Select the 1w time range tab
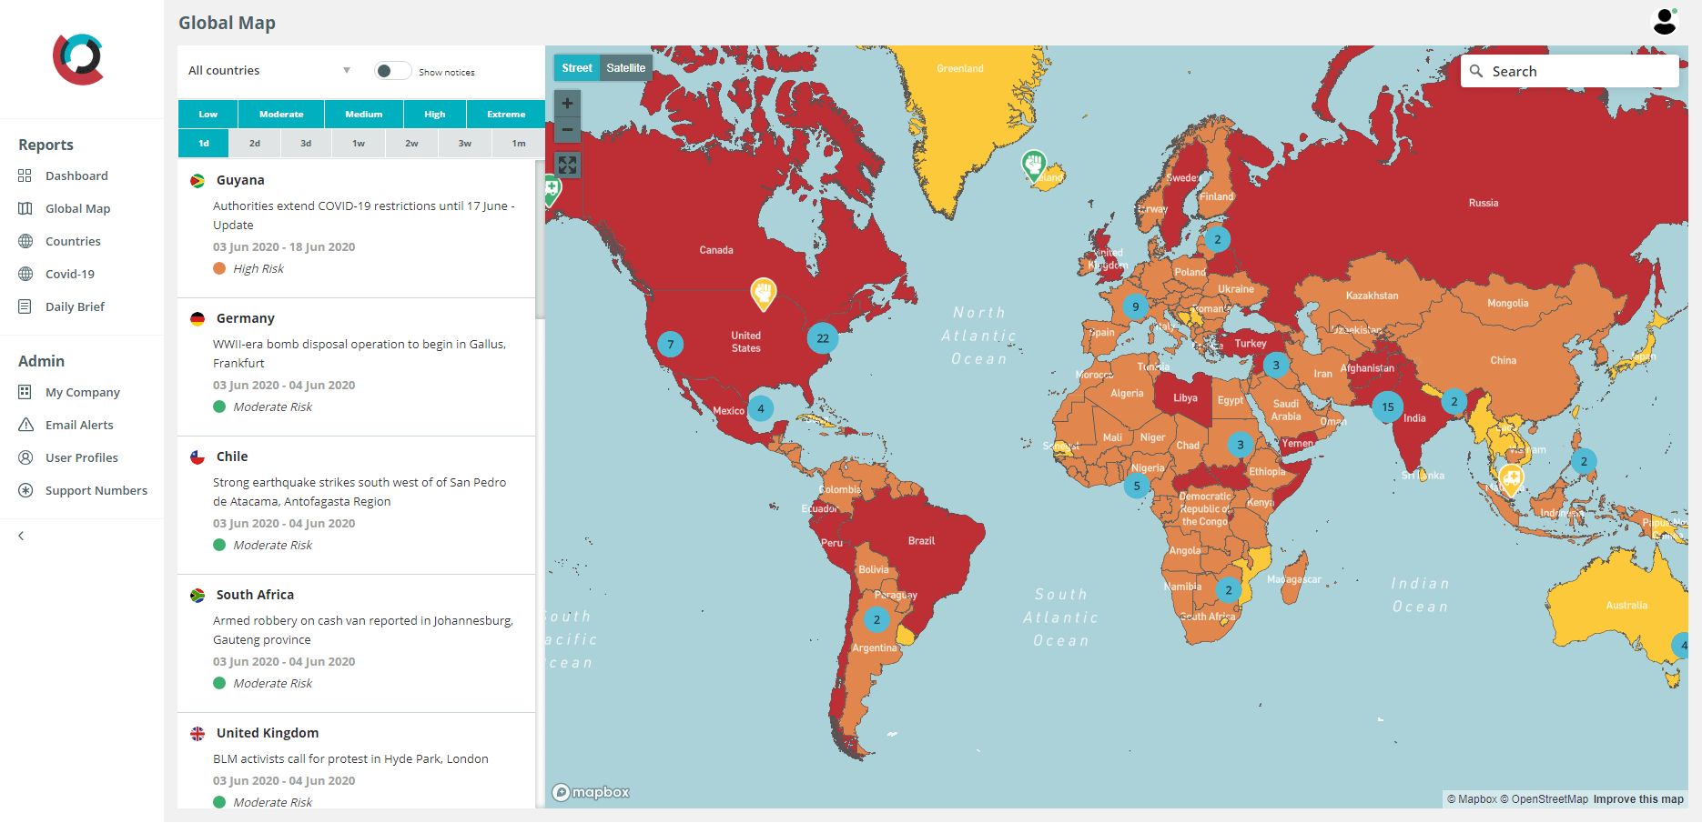 (359, 144)
